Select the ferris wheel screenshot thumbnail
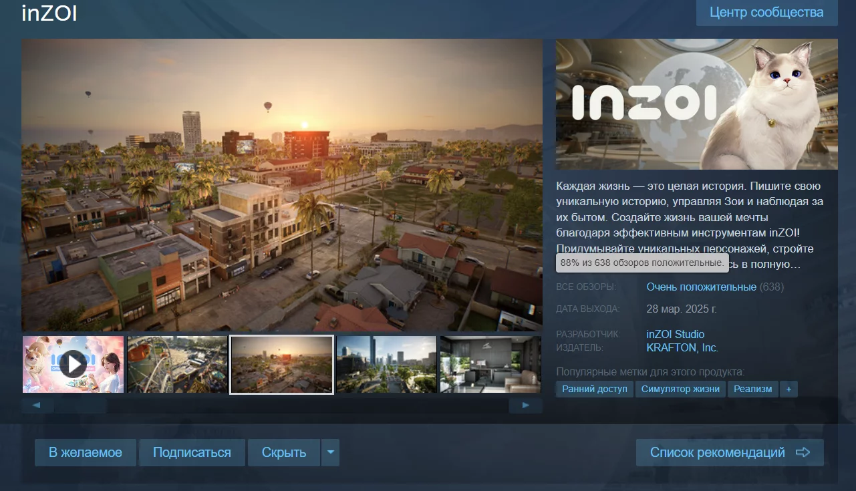856x491 pixels. point(177,364)
